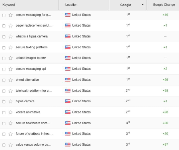Open the 'secure messaging api' keyword
Image resolution: width=179 pixels, height=150 pixels.
tap(31, 69)
